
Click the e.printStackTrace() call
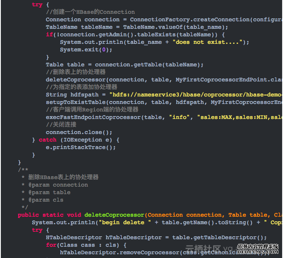tap(81, 147)
